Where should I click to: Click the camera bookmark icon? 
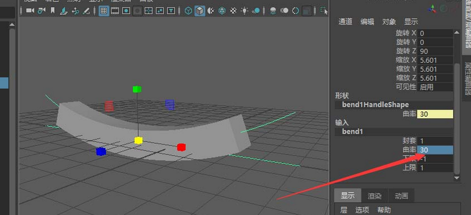point(52,11)
